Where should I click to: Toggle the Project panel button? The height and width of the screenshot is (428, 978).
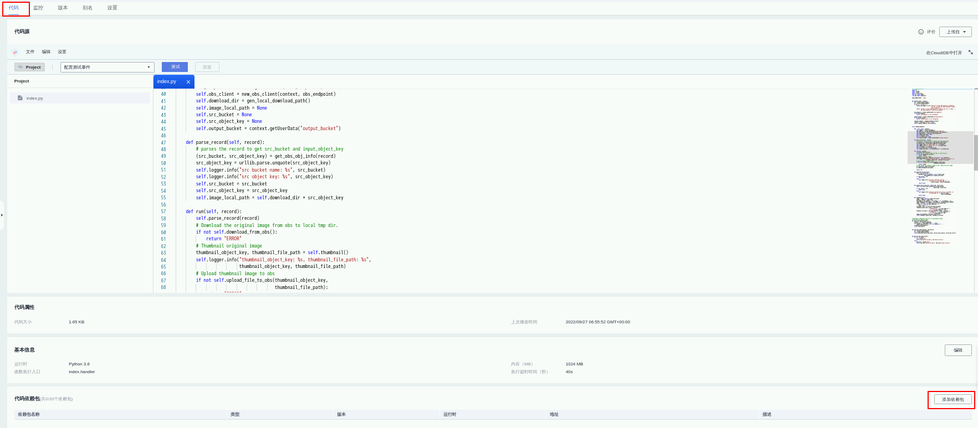[x=29, y=67]
